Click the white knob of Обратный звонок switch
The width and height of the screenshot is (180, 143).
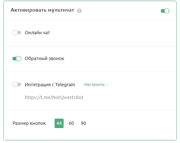pos(19,59)
